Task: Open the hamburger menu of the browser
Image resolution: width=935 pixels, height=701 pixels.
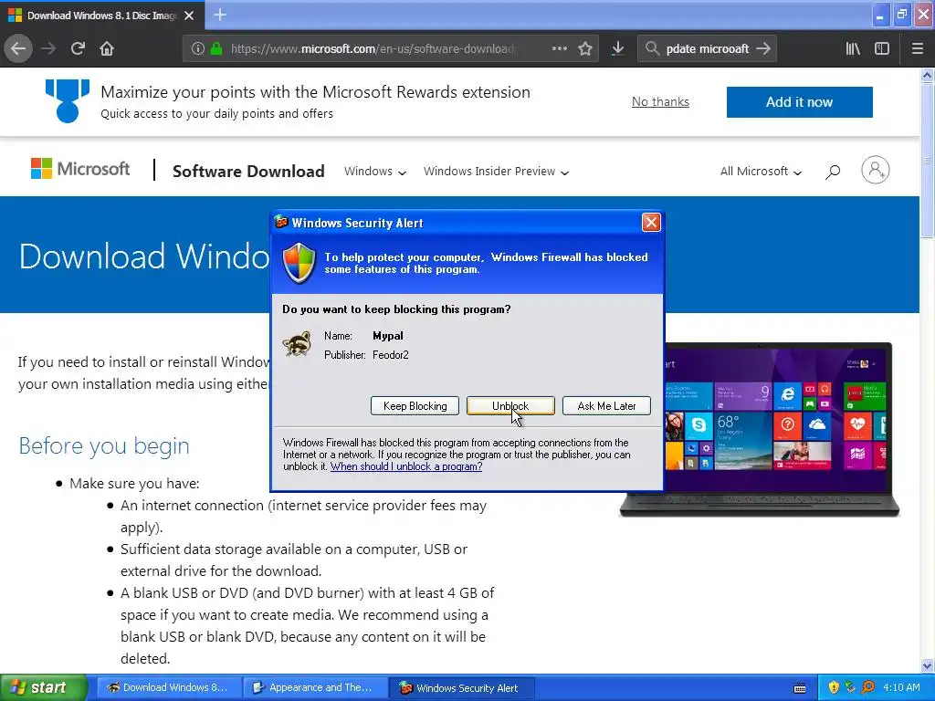Action: (x=918, y=48)
